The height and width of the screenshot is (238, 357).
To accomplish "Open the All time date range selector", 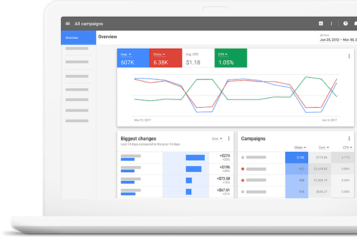I will [x=338, y=38].
